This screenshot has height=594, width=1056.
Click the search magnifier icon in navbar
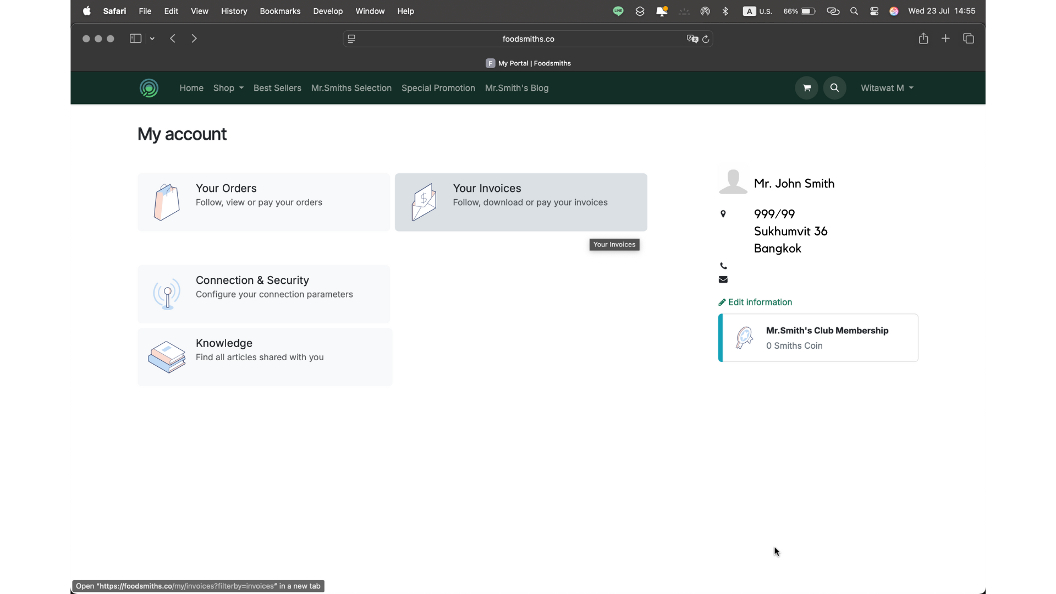coord(834,87)
